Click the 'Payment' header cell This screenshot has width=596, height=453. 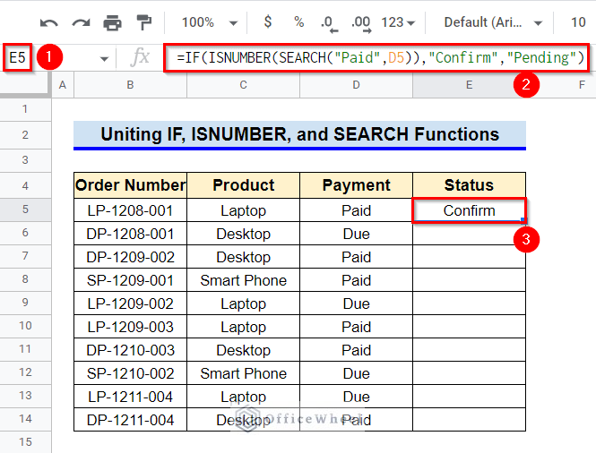pyautogui.click(x=356, y=185)
